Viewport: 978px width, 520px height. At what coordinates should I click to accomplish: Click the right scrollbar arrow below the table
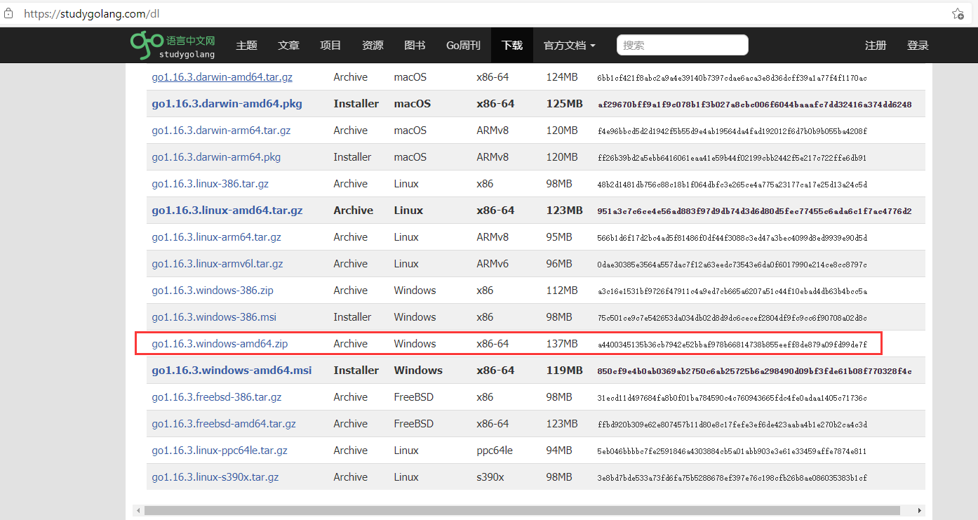(x=920, y=510)
